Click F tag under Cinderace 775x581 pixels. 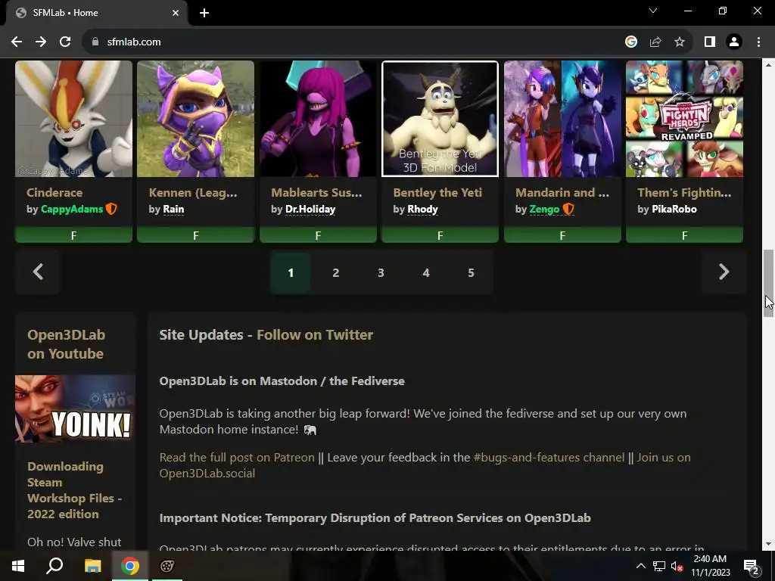[x=73, y=236]
